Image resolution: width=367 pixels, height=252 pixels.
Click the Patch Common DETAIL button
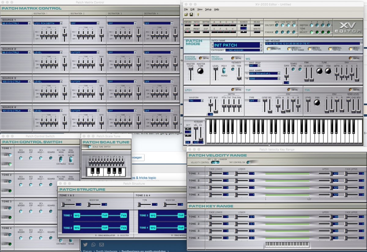point(233,58)
